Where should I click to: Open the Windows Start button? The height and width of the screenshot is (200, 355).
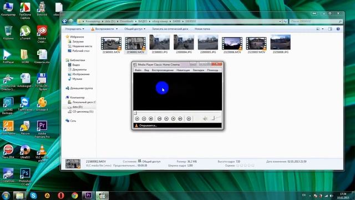[x=6, y=195]
